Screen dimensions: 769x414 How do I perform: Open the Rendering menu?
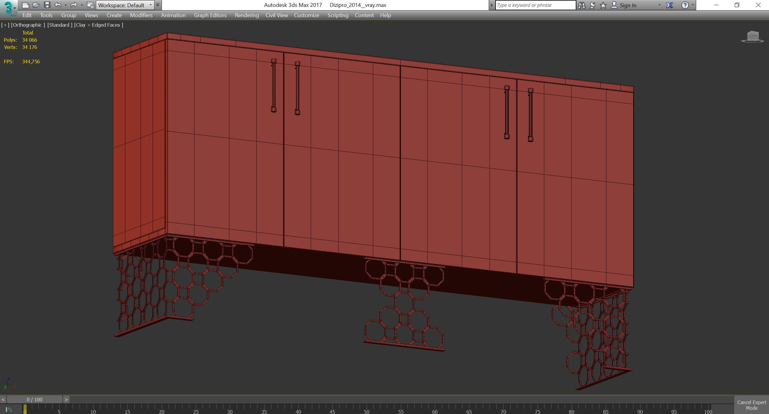point(246,15)
